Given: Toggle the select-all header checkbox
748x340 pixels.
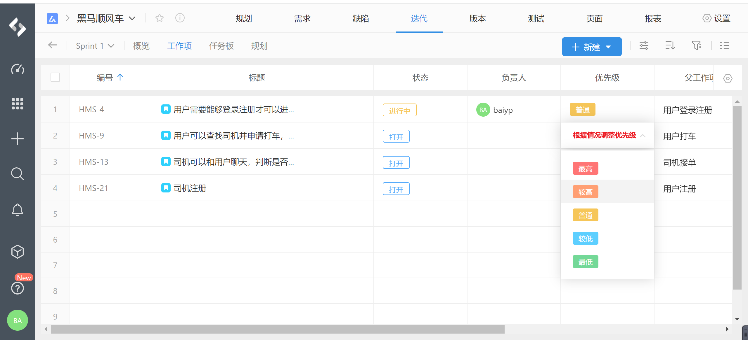Looking at the screenshot, I should pos(55,78).
